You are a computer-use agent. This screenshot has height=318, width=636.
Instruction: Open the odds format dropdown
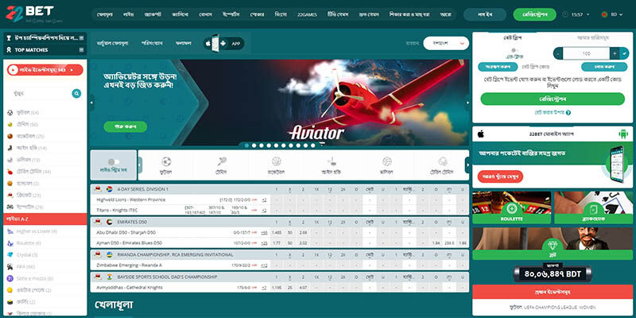pyautogui.click(x=446, y=43)
